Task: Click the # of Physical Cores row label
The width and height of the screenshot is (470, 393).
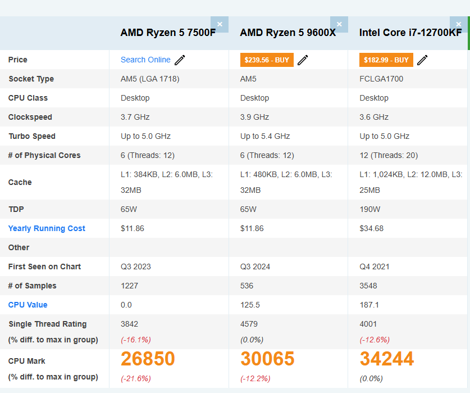Action: tap(44, 155)
